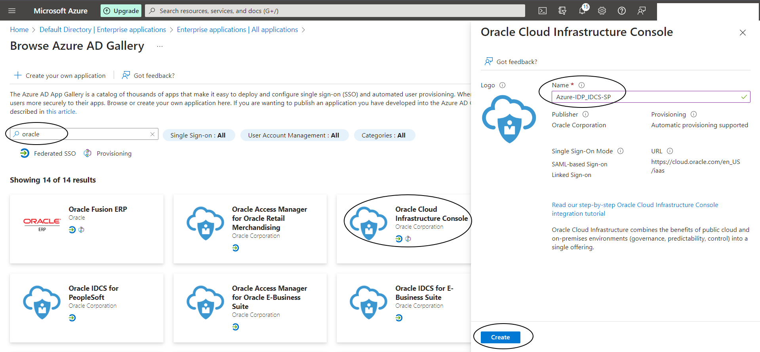Open the help question mark icon
This screenshot has height=352, width=760.
[x=622, y=11]
